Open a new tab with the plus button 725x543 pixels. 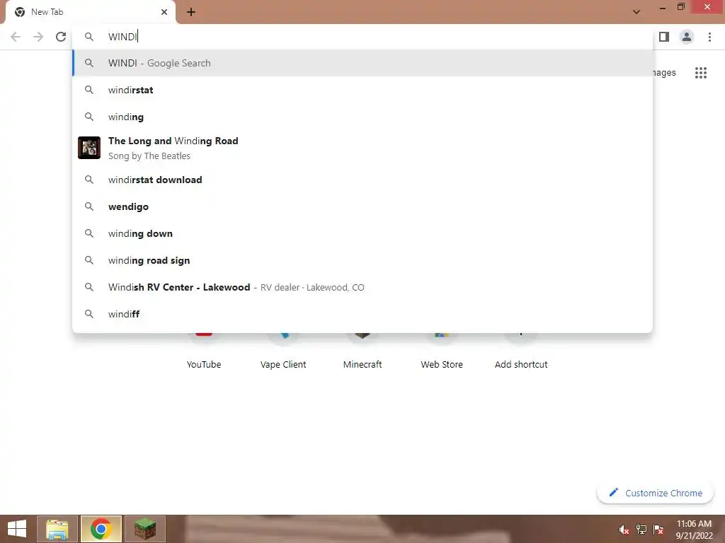191,12
